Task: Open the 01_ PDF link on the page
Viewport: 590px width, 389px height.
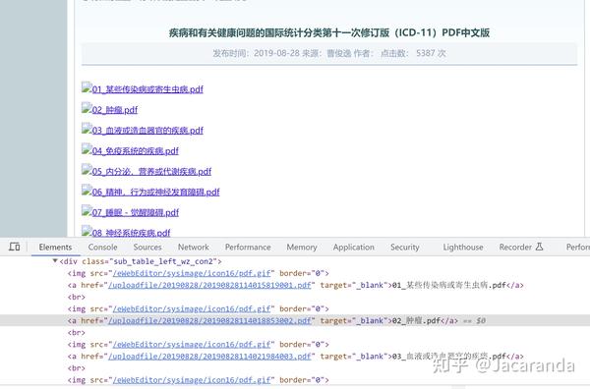Action: tap(147, 89)
